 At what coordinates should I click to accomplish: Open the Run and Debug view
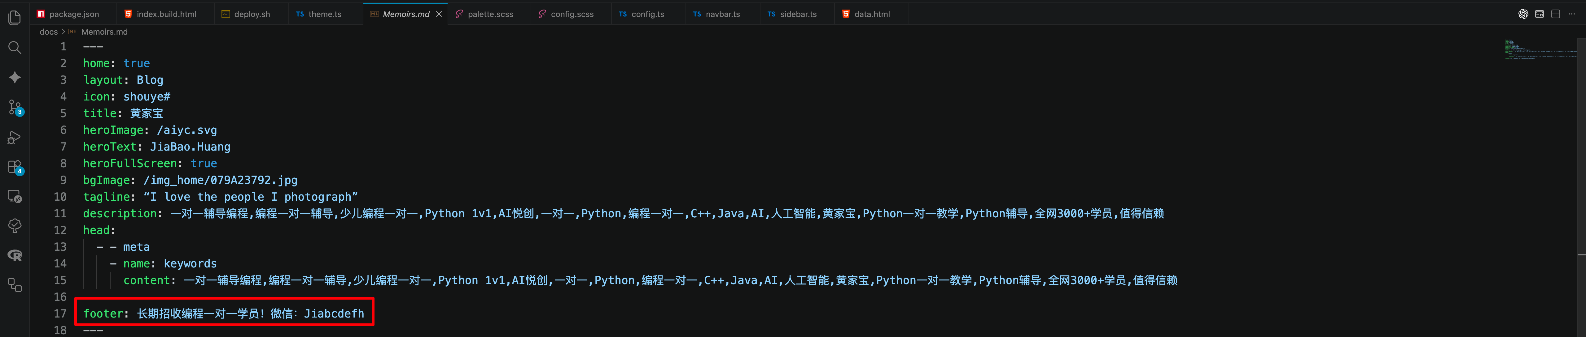tap(15, 137)
